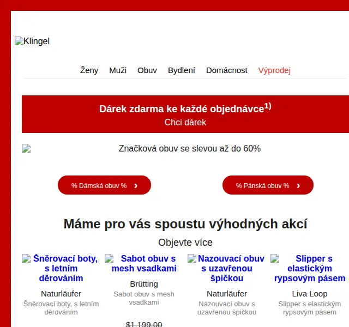This screenshot has height=327, width=349.
Task: Open the Ženy menu item
Action: pos(89,70)
